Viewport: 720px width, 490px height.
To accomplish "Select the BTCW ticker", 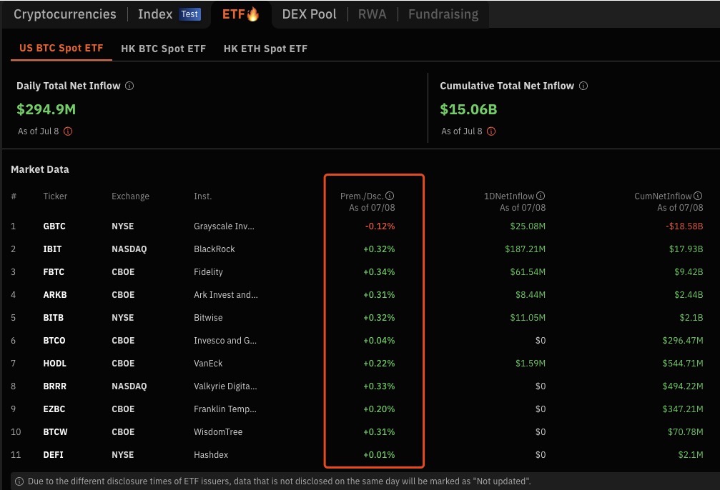I will [55, 432].
